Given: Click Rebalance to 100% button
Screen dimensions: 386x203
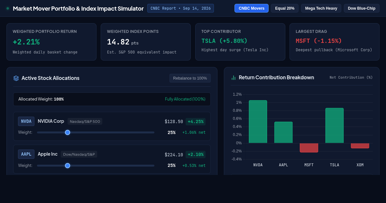Looking at the screenshot, I should [x=190, y=78].
